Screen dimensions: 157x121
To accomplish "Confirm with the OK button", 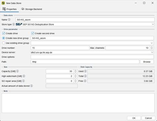I will click(x=134, y=118).
